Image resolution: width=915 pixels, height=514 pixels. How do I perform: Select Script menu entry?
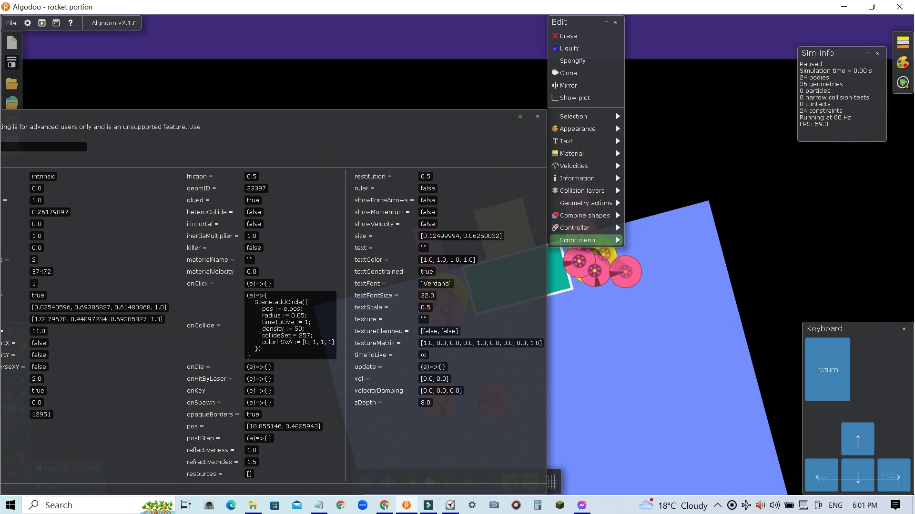(x=578, y=240)
